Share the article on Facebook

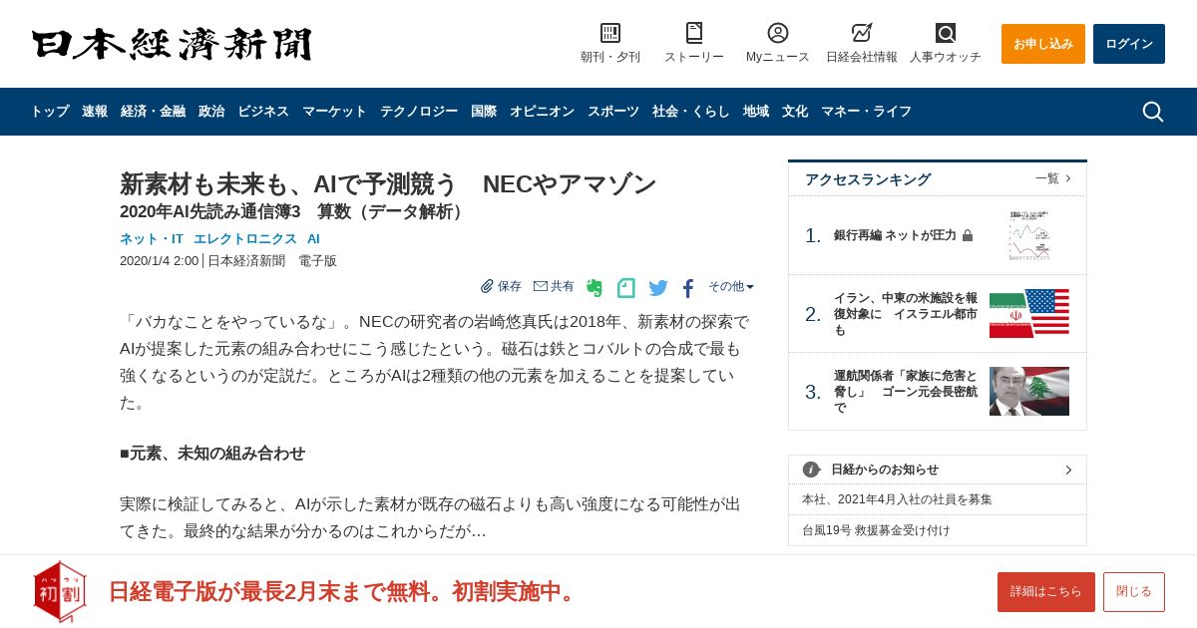688,288
